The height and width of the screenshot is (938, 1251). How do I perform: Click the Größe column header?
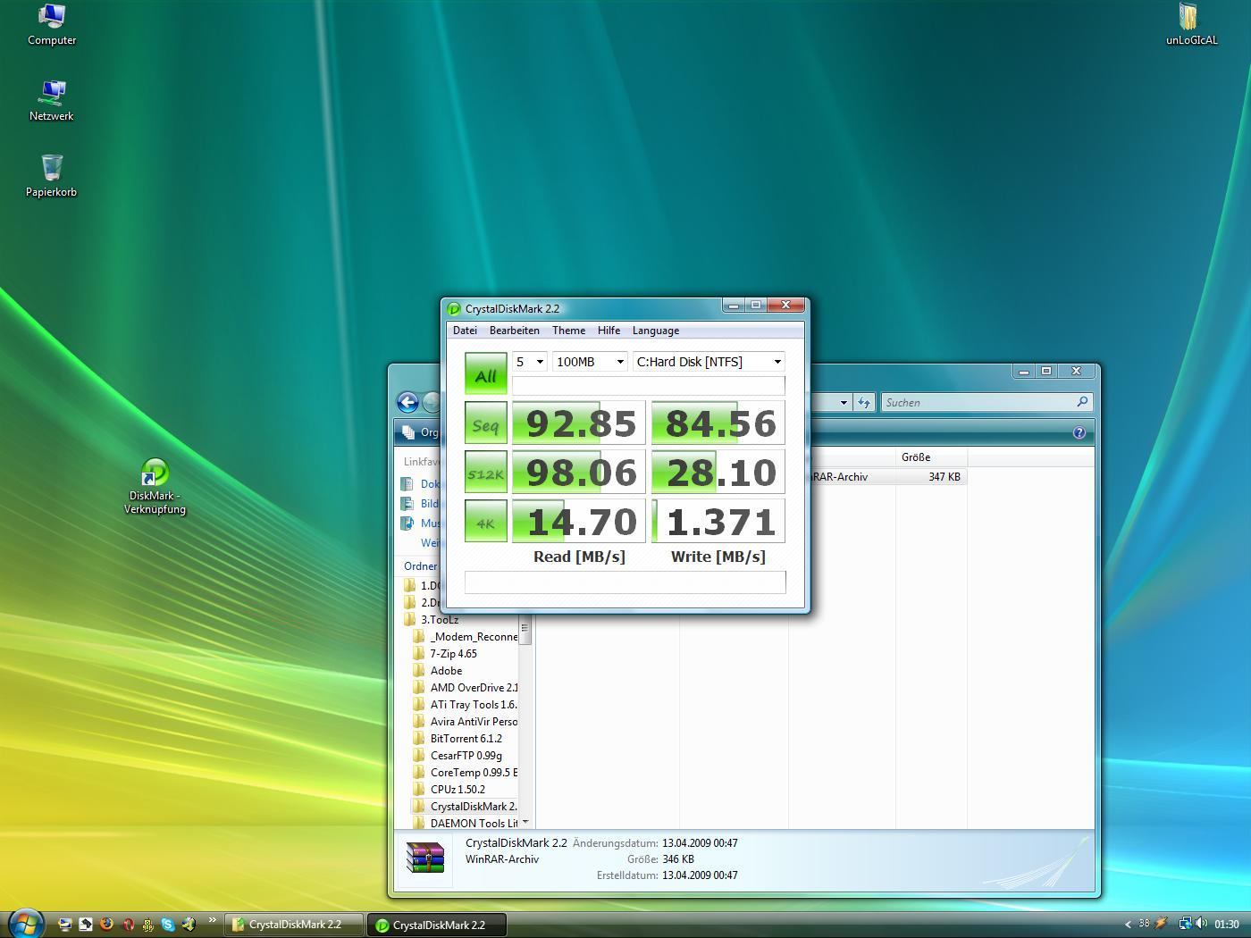[931, 457]
